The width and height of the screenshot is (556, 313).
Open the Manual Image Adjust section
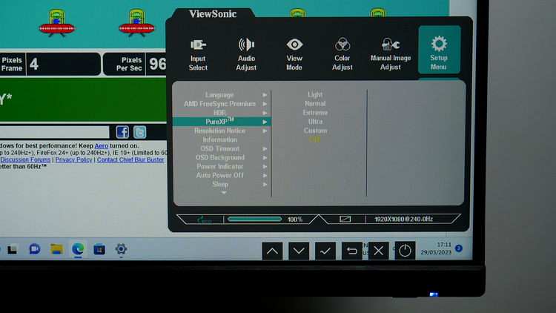click(x=391, y=54)
